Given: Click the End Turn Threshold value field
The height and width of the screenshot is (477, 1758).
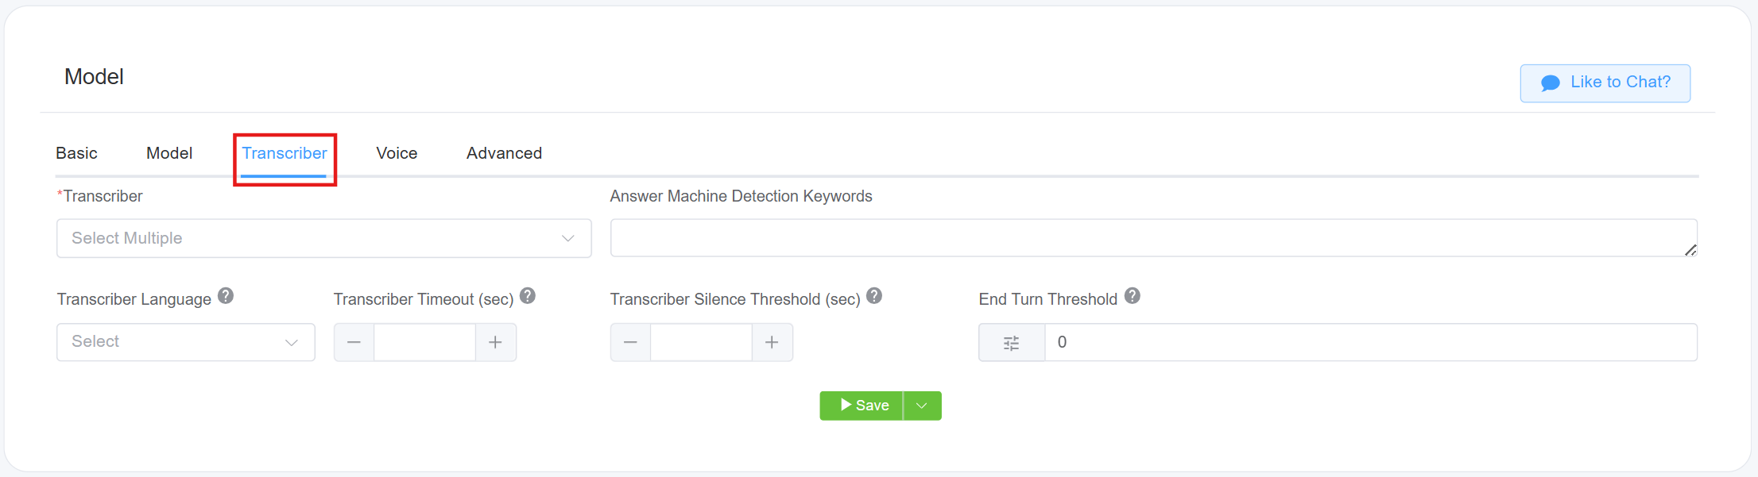Looking at the screenshot, I should [x=1370, y=343].
